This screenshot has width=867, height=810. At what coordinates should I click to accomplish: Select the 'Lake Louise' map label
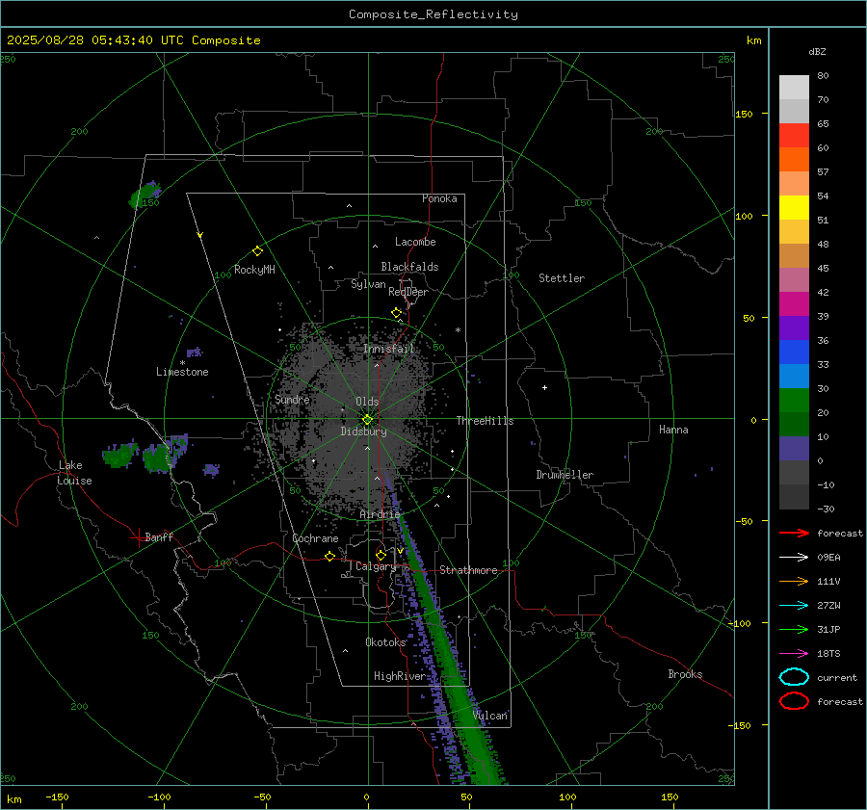[74, 473]
